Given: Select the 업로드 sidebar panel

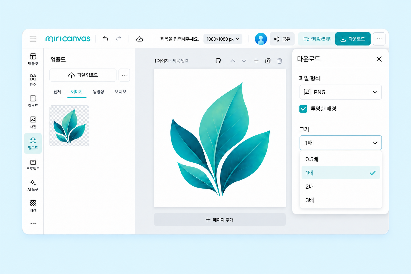Looking at the screenshot, I should pyautogui.click(x=33, y=143).
